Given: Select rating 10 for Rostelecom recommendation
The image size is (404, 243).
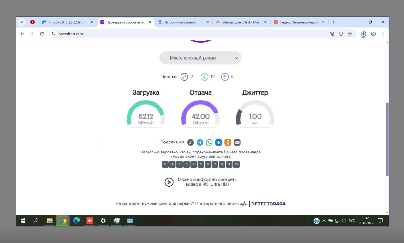Looking at the screenshot, I should coord(236,164).
